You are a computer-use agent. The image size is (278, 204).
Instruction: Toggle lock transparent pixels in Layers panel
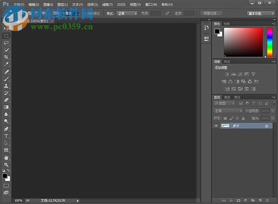tap(226, 118)
